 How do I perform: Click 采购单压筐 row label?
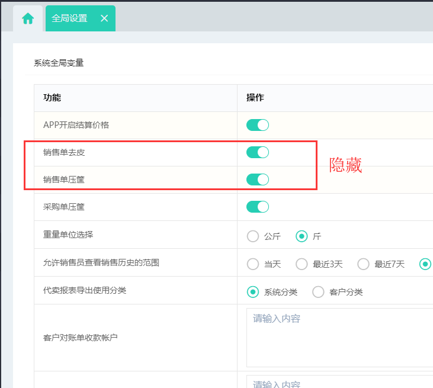pos(64,207)
